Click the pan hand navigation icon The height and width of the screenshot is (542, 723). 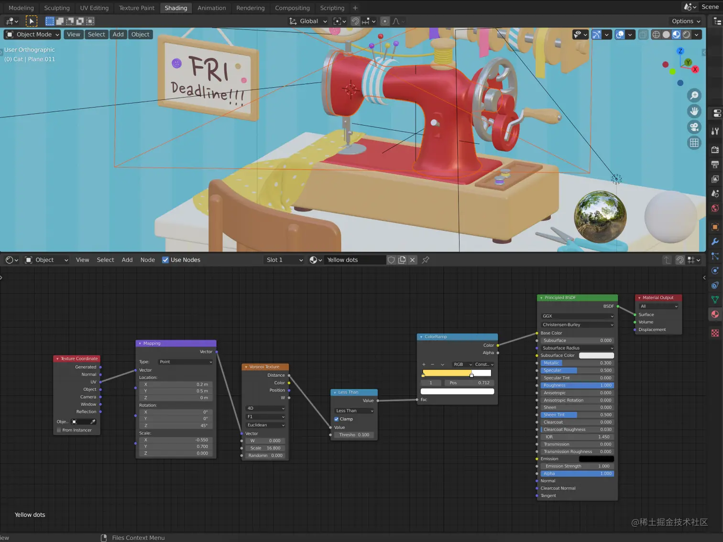tap(694, 111)
